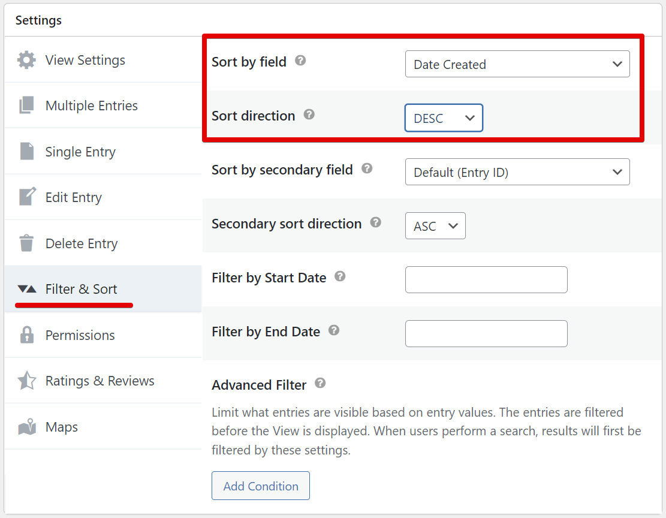
Task: Open the Permissions settings tab
Action: [x=80, y=335]
